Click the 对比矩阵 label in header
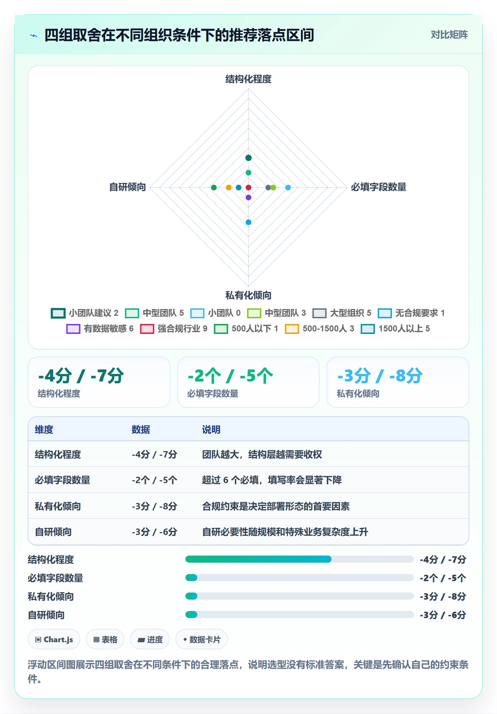Screen dimensions: 497x714 coord(449,35)
